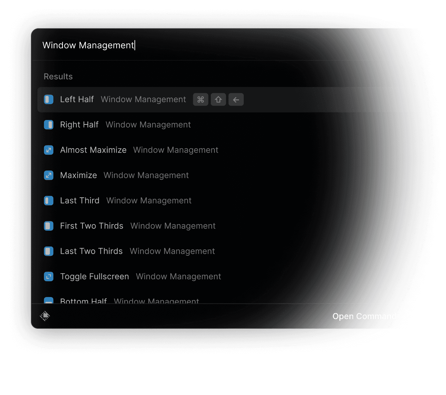
Task: Click the left arrow hotkey badge
Action: (x=236, y=100)
